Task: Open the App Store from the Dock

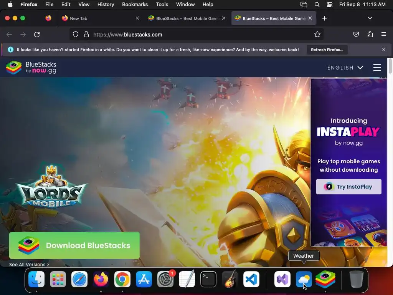Action: click(x=144, y=279)
